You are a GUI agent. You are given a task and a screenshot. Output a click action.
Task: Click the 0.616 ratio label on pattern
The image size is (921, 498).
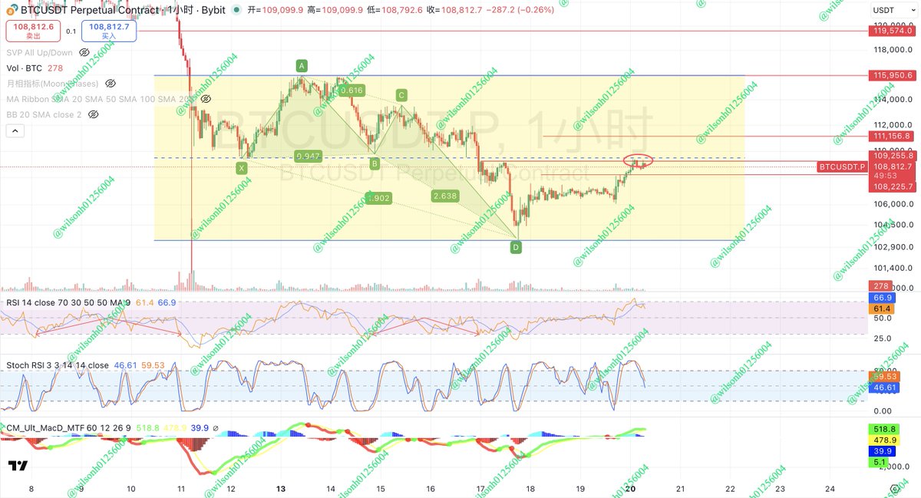(x=351, y=90)
